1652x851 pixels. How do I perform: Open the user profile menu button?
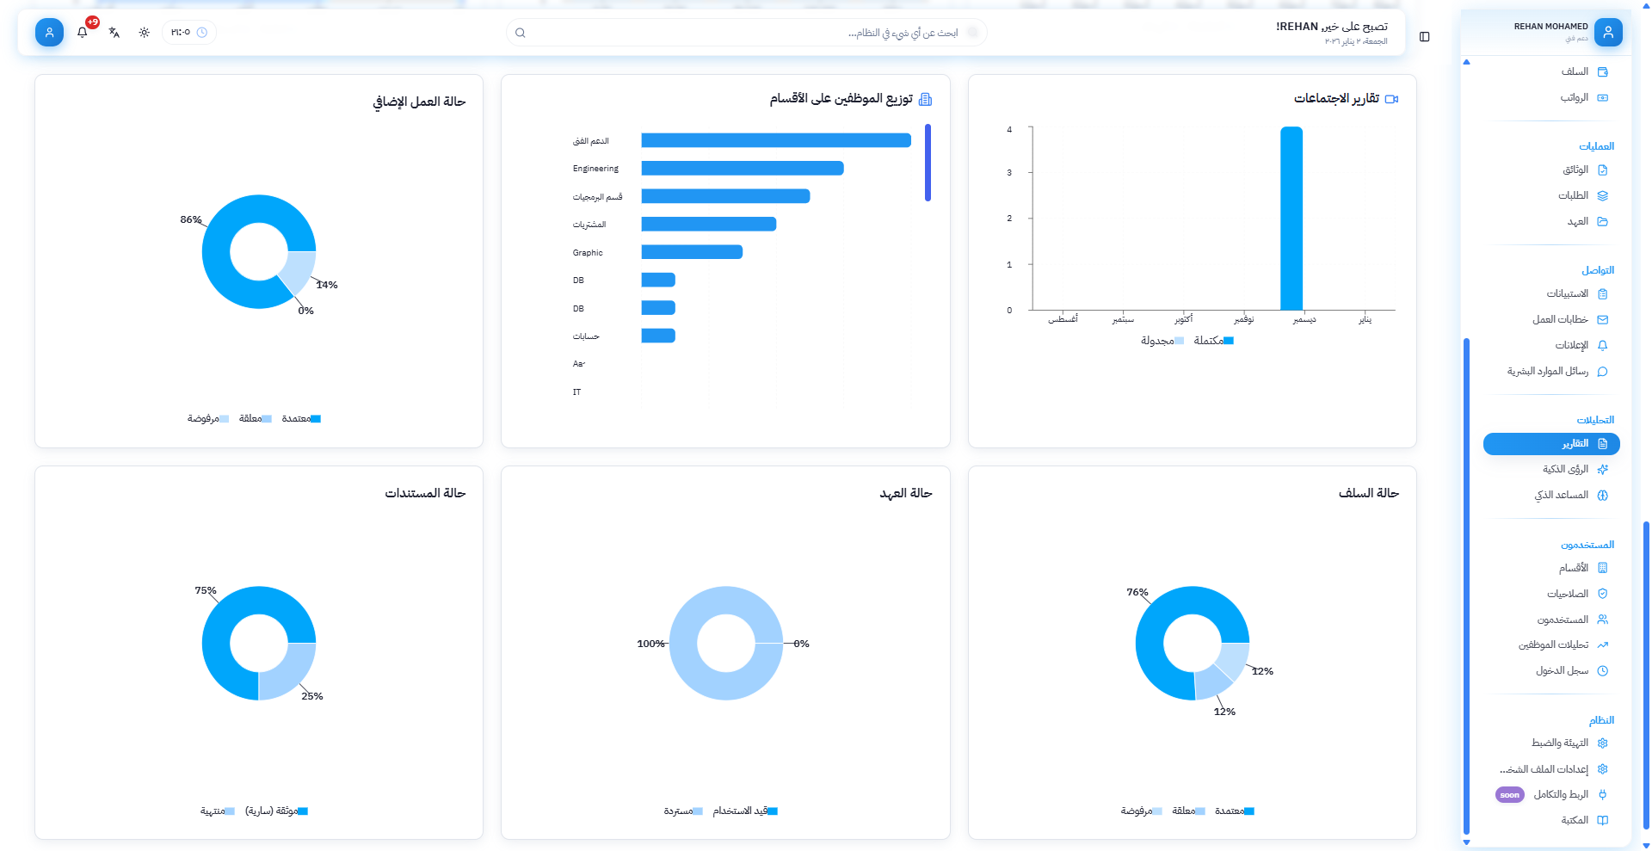[x=49, y=33]
